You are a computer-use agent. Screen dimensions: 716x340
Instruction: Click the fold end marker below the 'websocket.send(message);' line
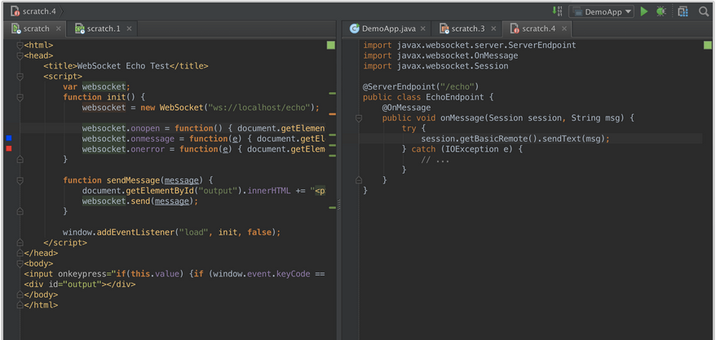pyautogui.click(x=20, y=211)
